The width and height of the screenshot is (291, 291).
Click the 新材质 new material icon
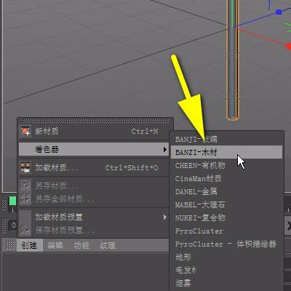pos(25,132)
